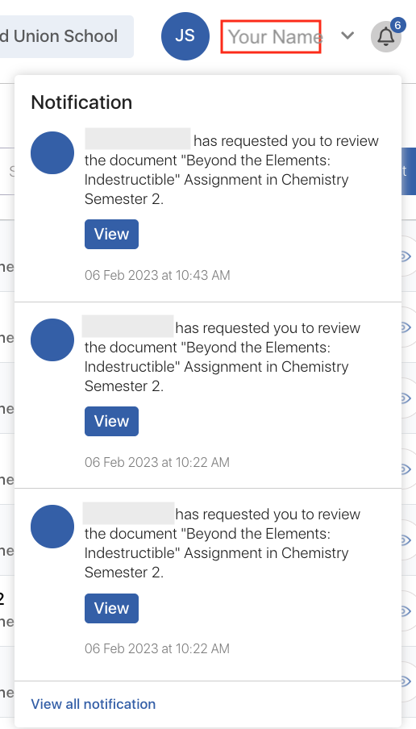Click timestamp 06 Feb 2023 at 10:43 AM
This screenshot has height=729, width=416.
[x=157, y=275]
